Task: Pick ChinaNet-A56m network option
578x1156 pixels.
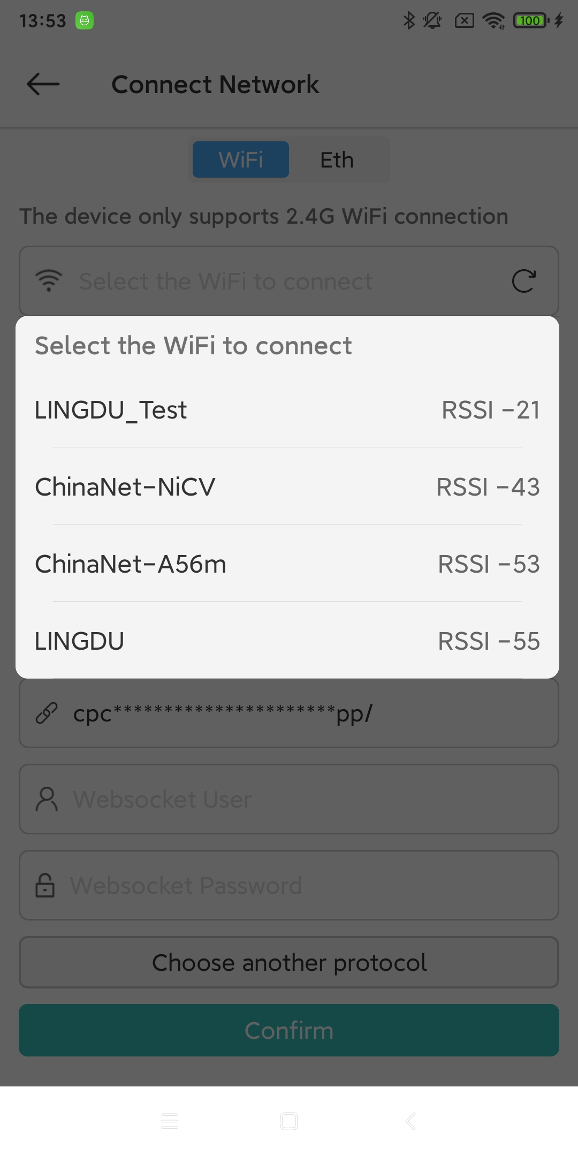Action: click(x=287, y=564)
